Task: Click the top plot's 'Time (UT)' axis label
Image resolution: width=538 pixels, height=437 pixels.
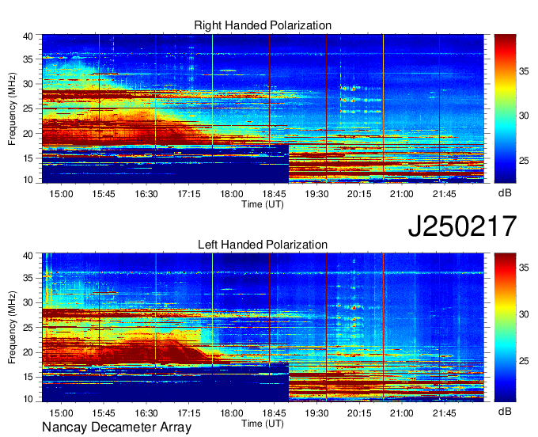Action: click(263, 204)
